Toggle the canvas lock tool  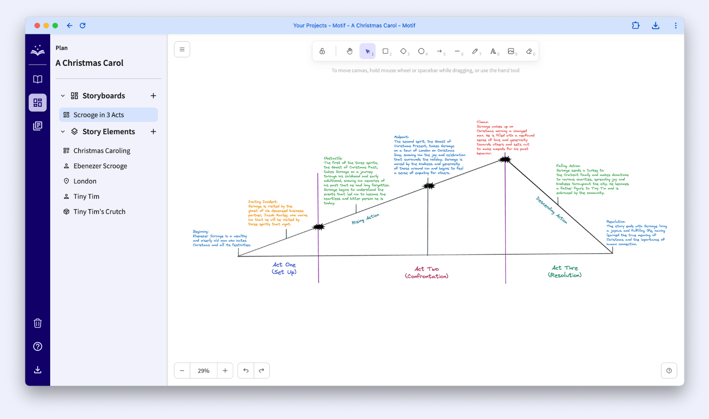point(322,51)
